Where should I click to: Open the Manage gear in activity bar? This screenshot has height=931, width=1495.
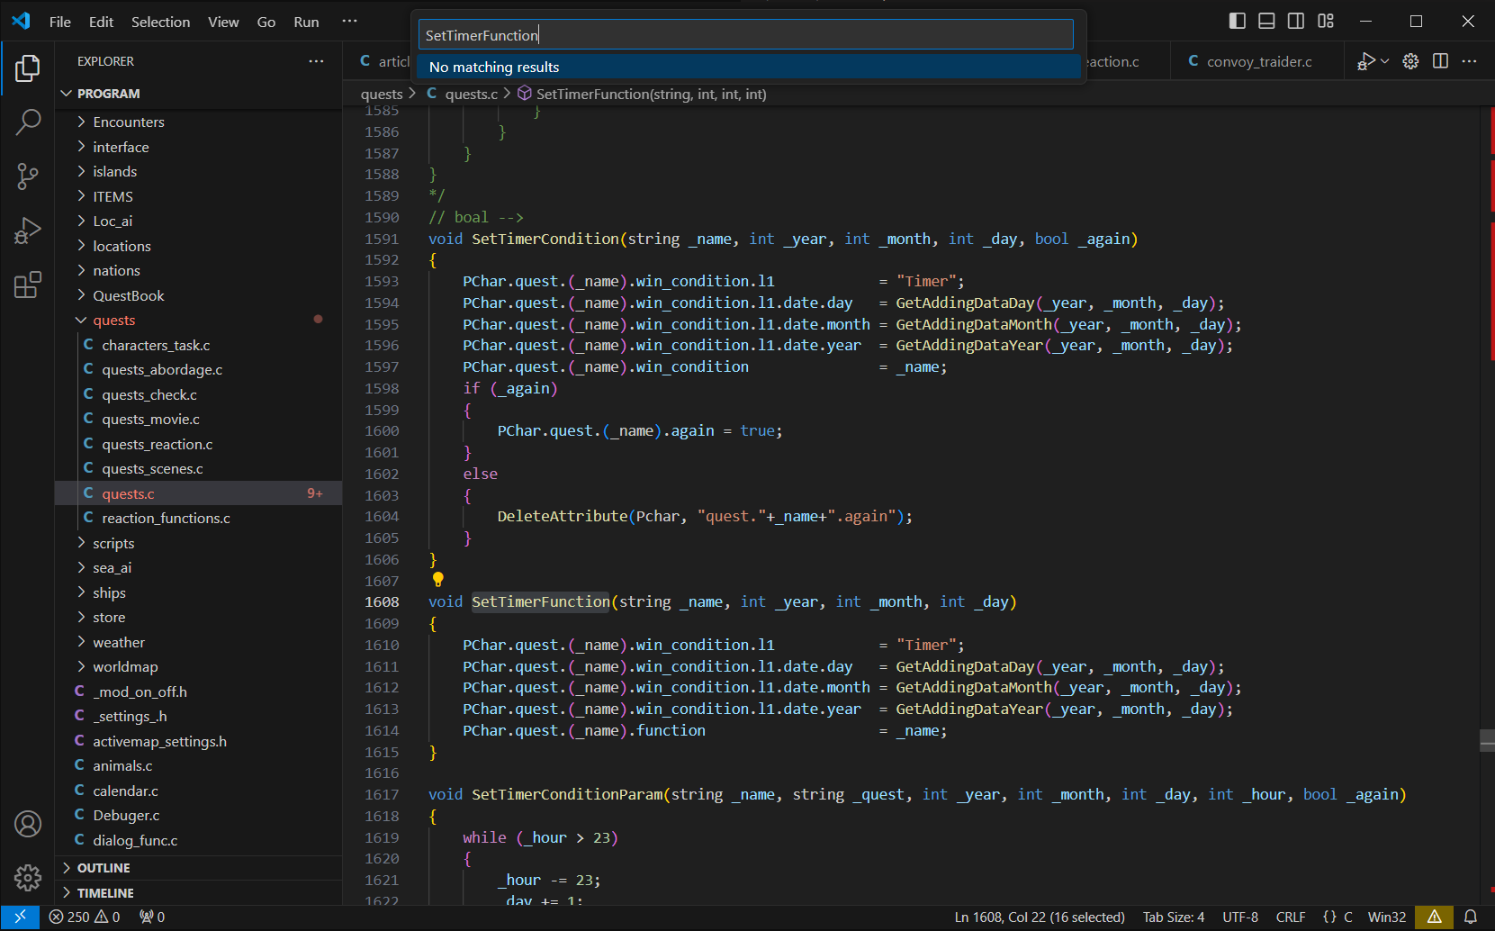[28, 877]
